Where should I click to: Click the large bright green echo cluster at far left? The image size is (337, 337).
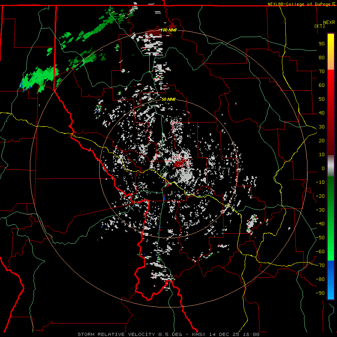point(40,79)
